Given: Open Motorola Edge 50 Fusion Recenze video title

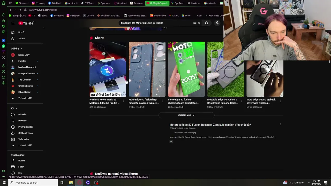Looking at the screenshot, I should pyautogui.click(x=210, y=125).
